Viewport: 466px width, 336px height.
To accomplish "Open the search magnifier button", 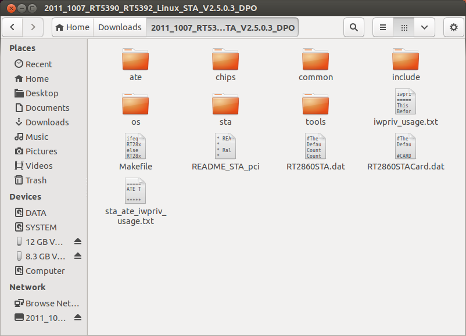I will pyautogui.click(x=354, y=27).
